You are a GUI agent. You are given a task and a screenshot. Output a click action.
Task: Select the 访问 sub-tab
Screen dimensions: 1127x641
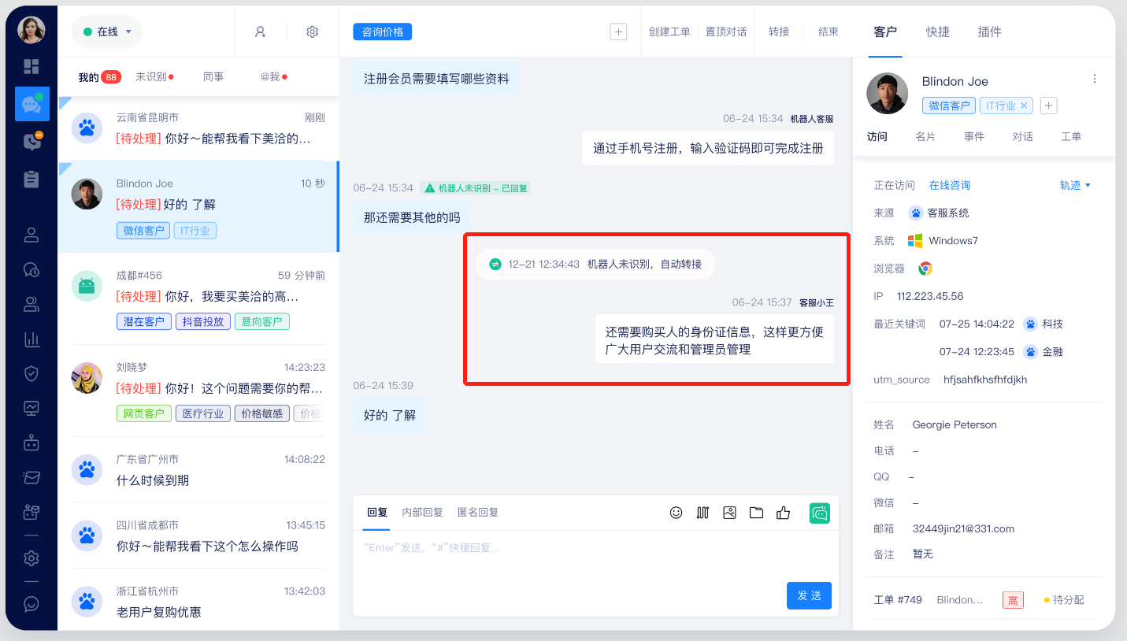(x=877, y=136)
